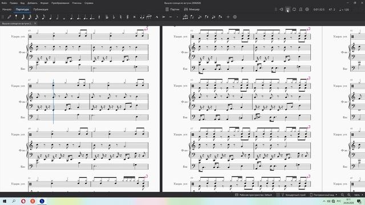Open the Микшер mixer panel
Image resolution: width=365 pixels, height=205 pixels.
click(x=192, y=10)
